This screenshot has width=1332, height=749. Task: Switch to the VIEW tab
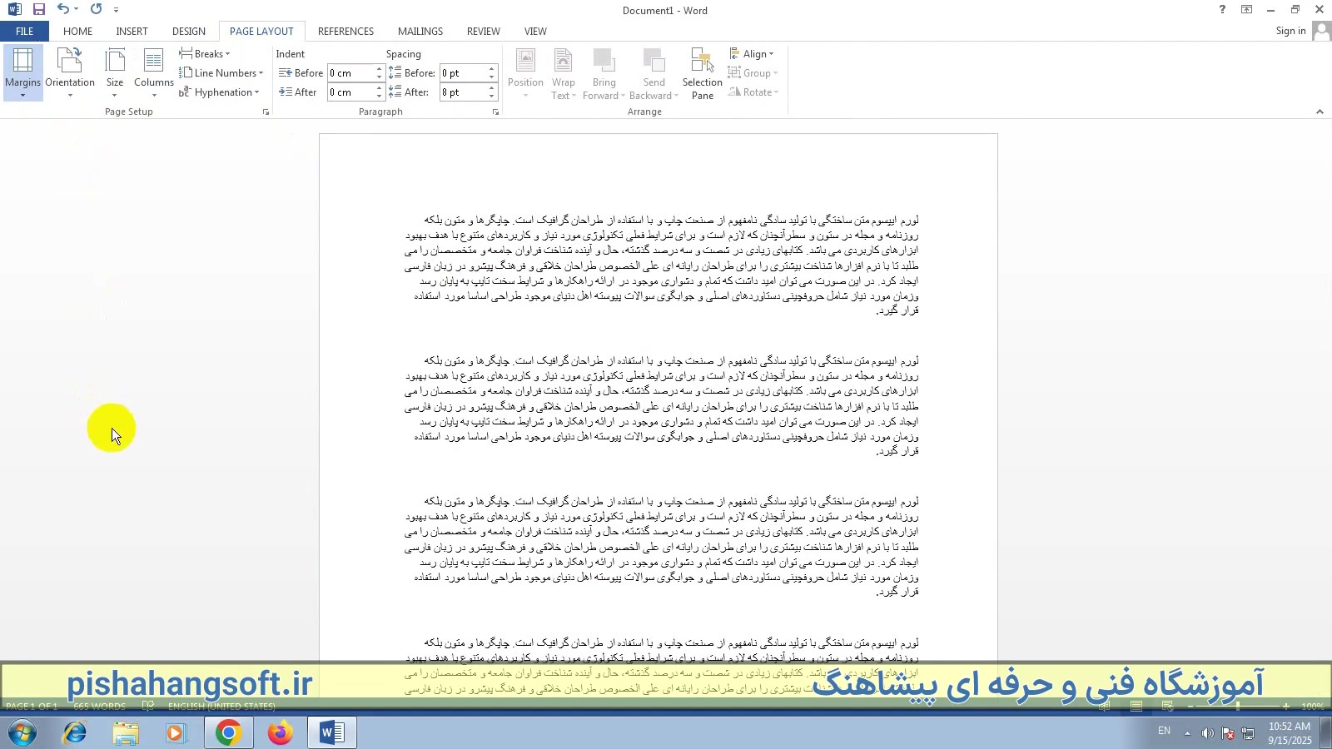(535, 32)
